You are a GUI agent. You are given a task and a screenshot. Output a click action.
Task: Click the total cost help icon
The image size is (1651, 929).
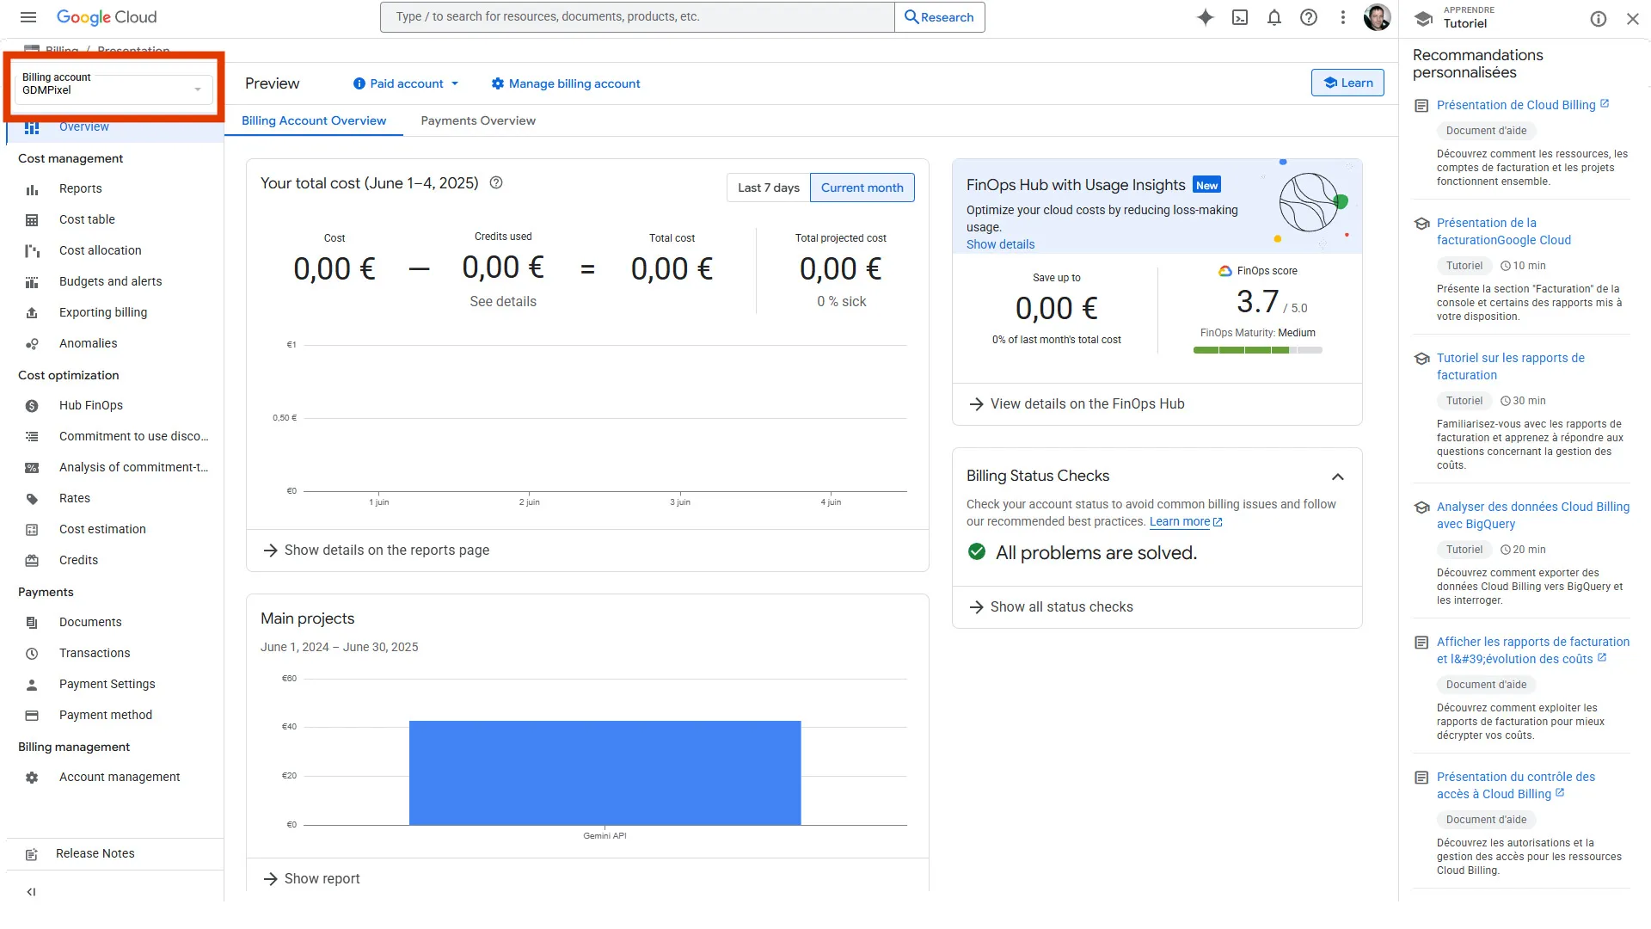click(x=496, y=182)
